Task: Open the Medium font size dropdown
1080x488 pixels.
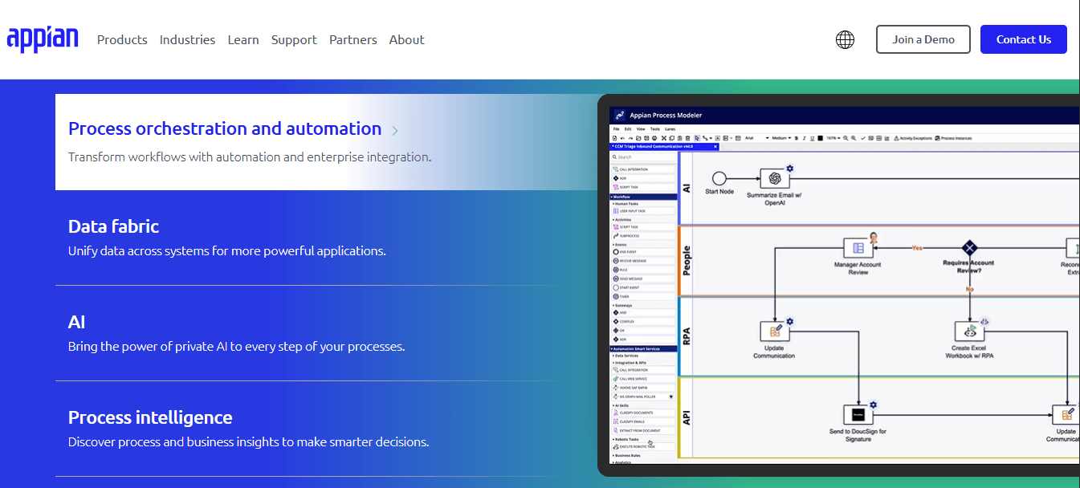Action: [781, 138]
